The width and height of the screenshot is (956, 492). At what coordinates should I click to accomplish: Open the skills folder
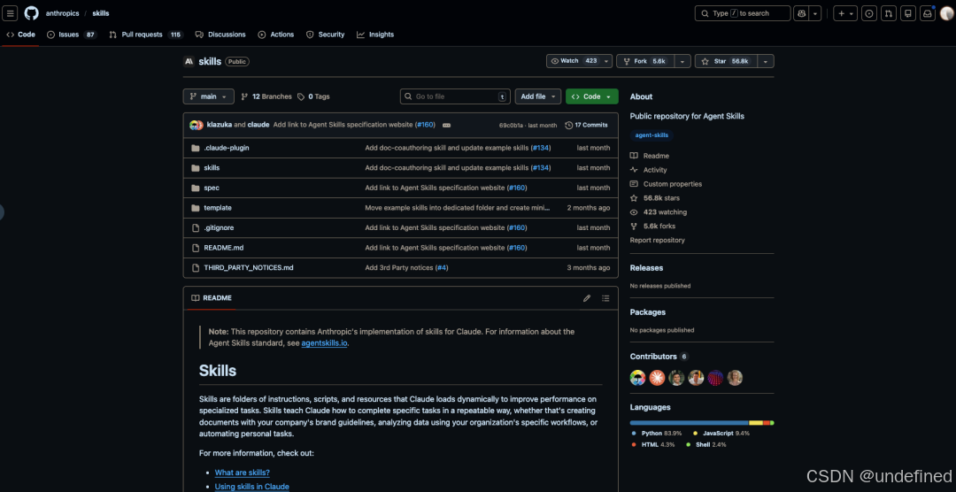[212, 167]
